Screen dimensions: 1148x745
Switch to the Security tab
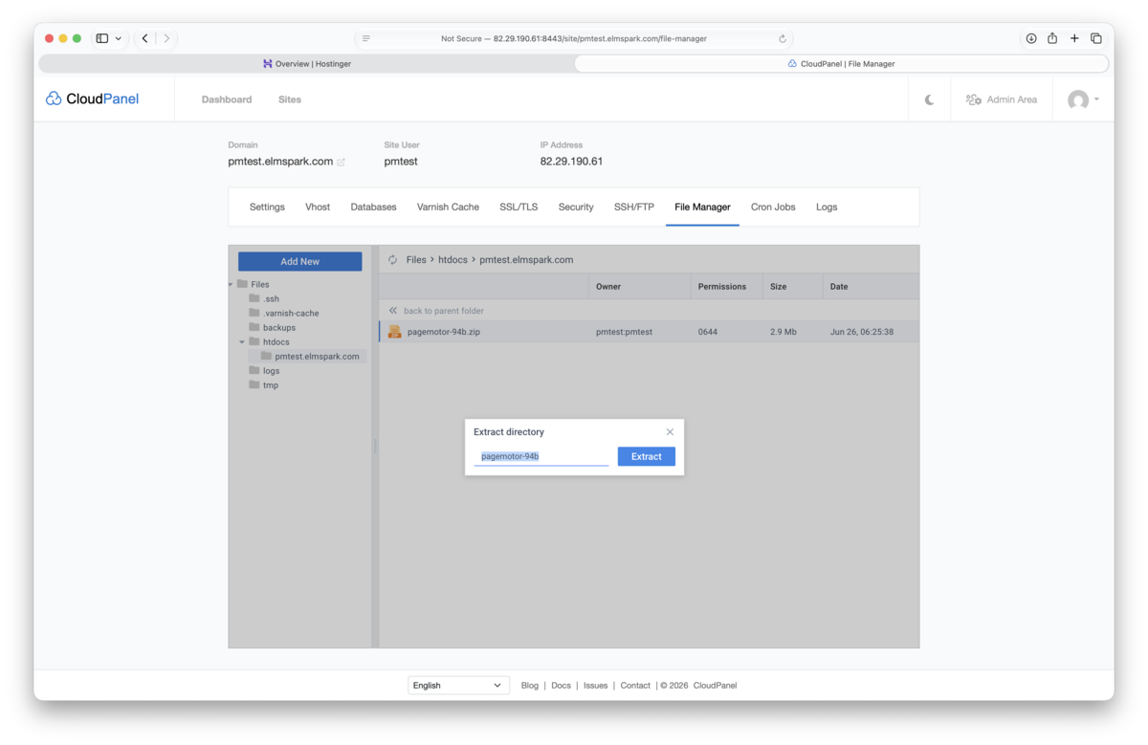(x=576, y=207)
